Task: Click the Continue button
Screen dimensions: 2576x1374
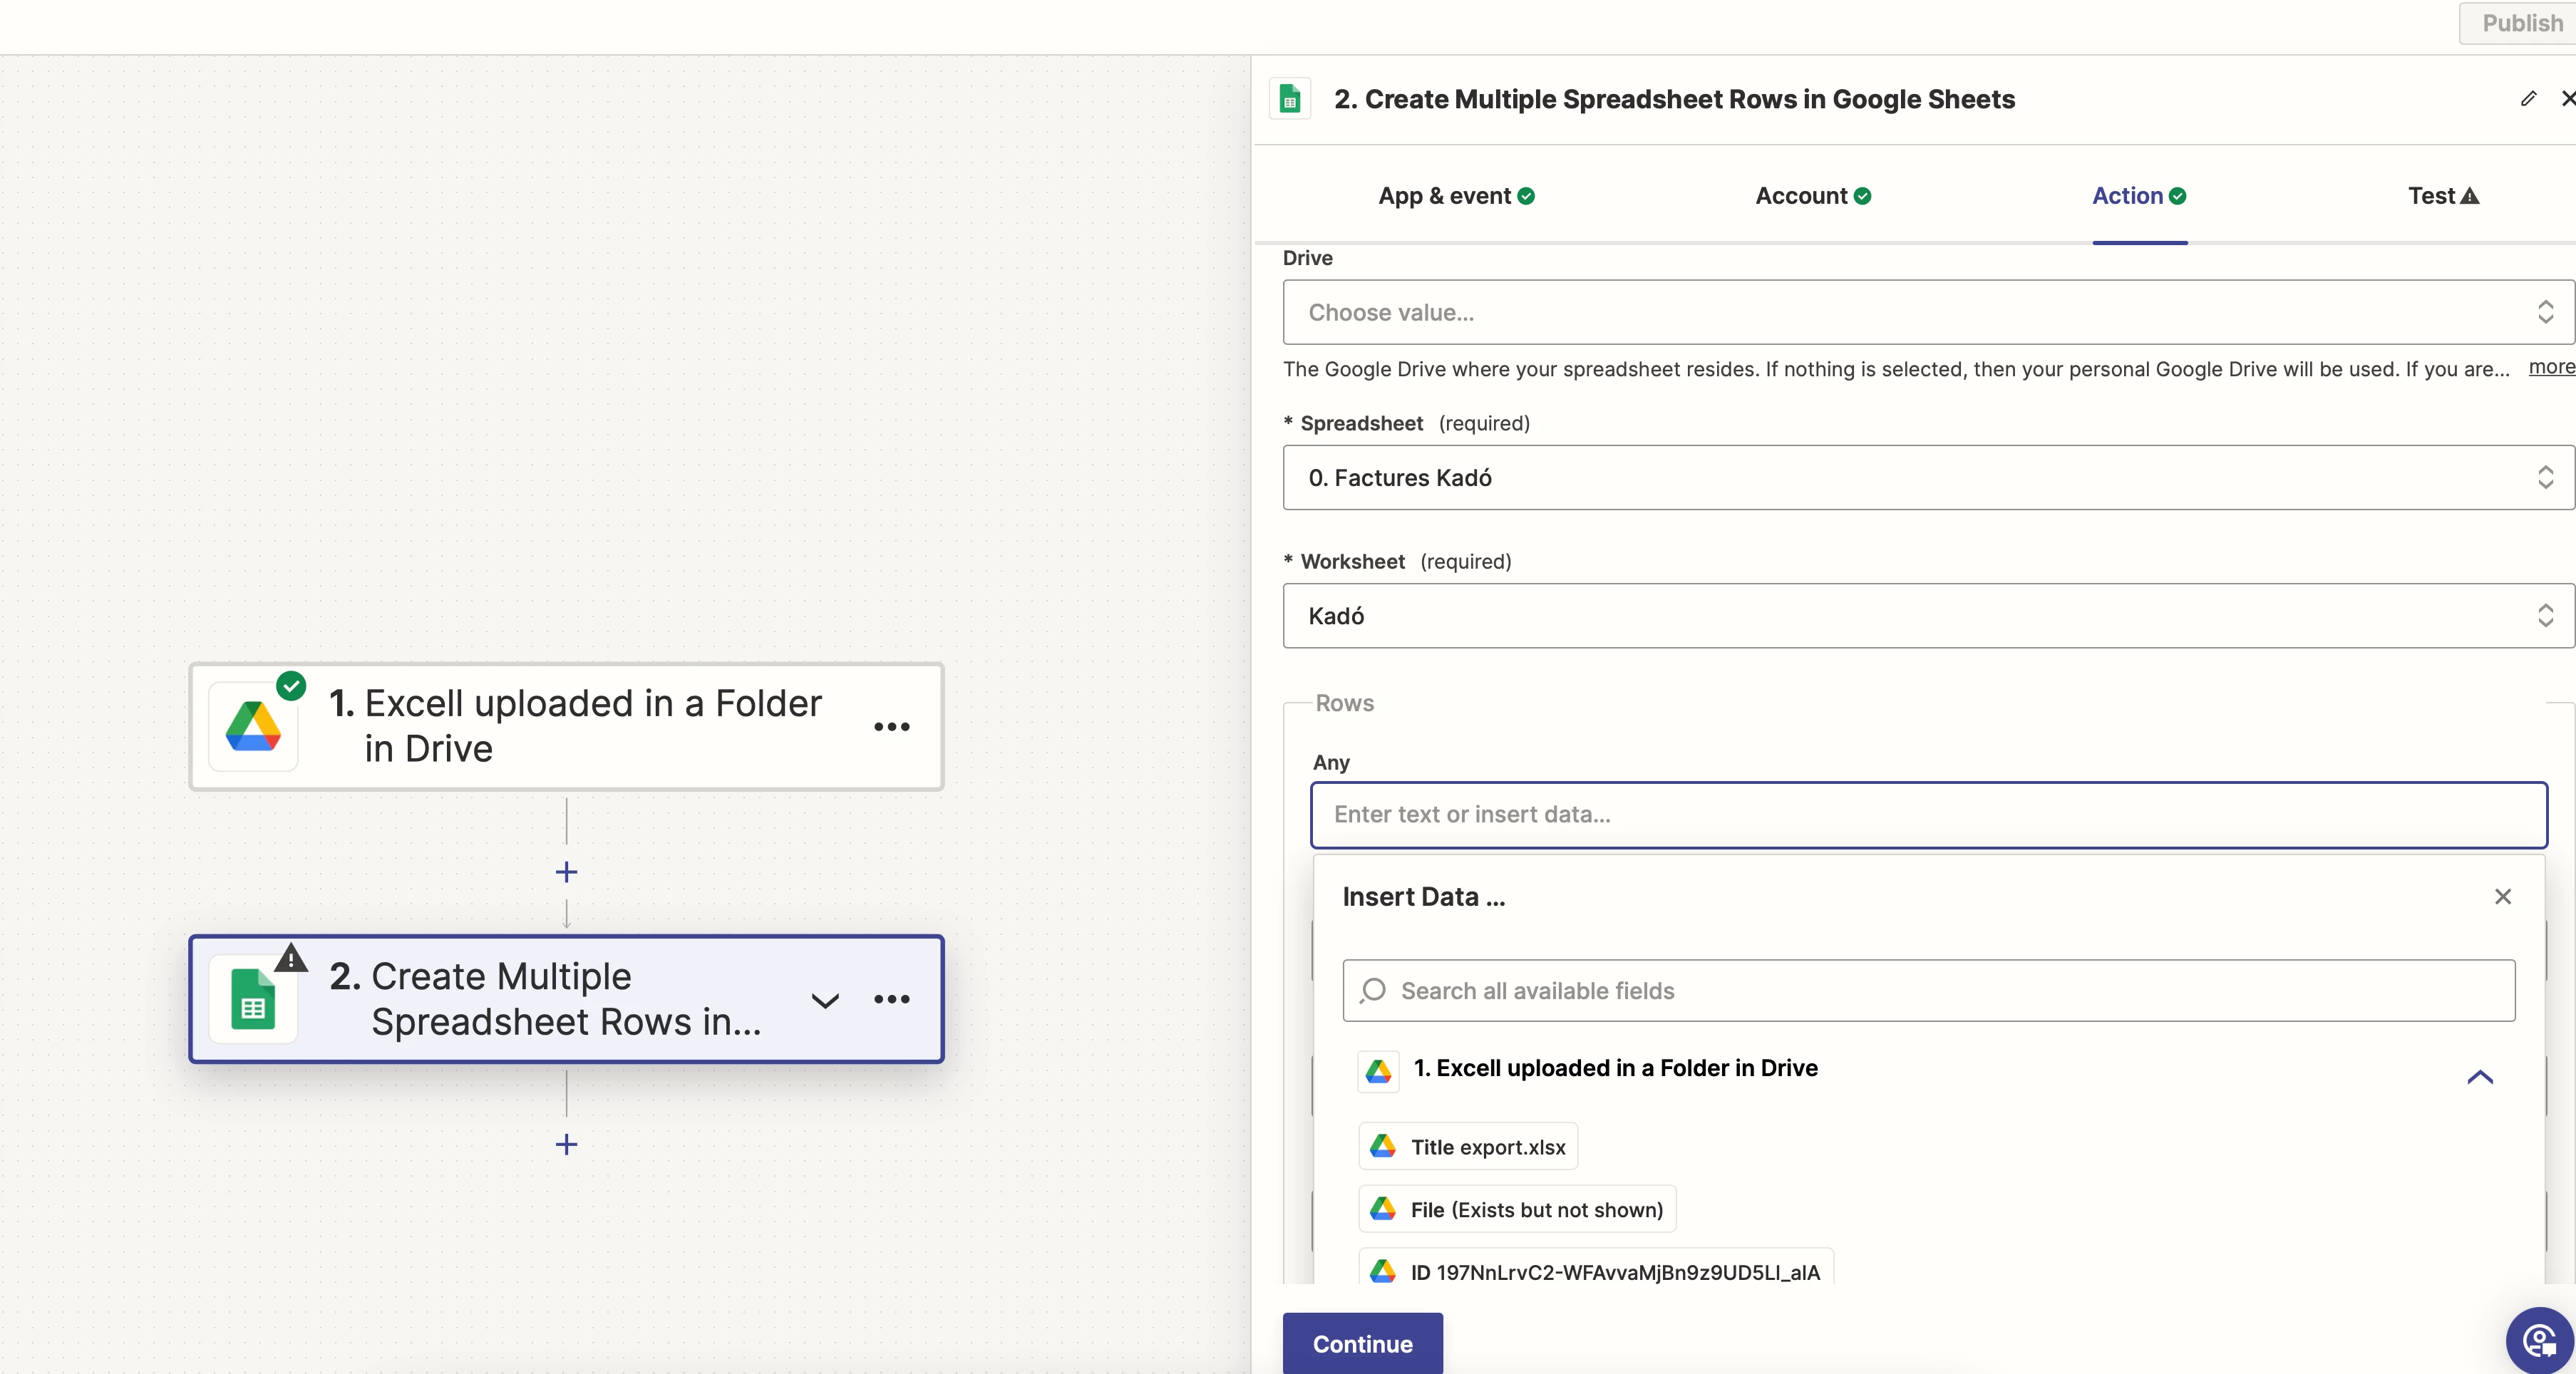Action: click(x=1362, y=1343)
